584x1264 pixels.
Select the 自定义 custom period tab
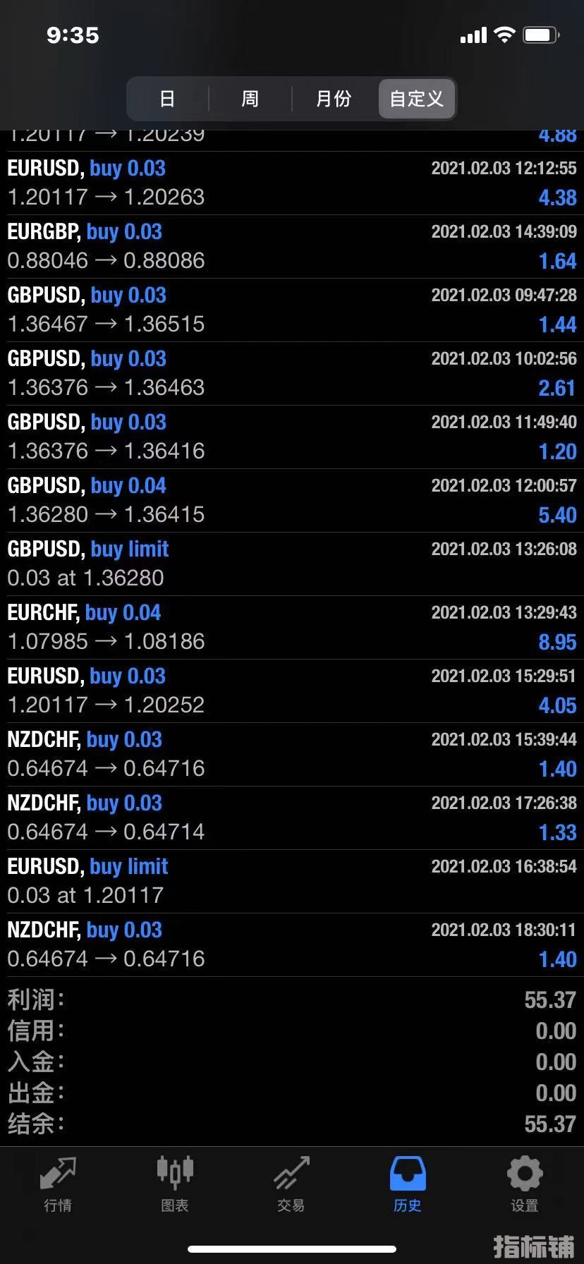pyautogui.click(x=416, y=99)
